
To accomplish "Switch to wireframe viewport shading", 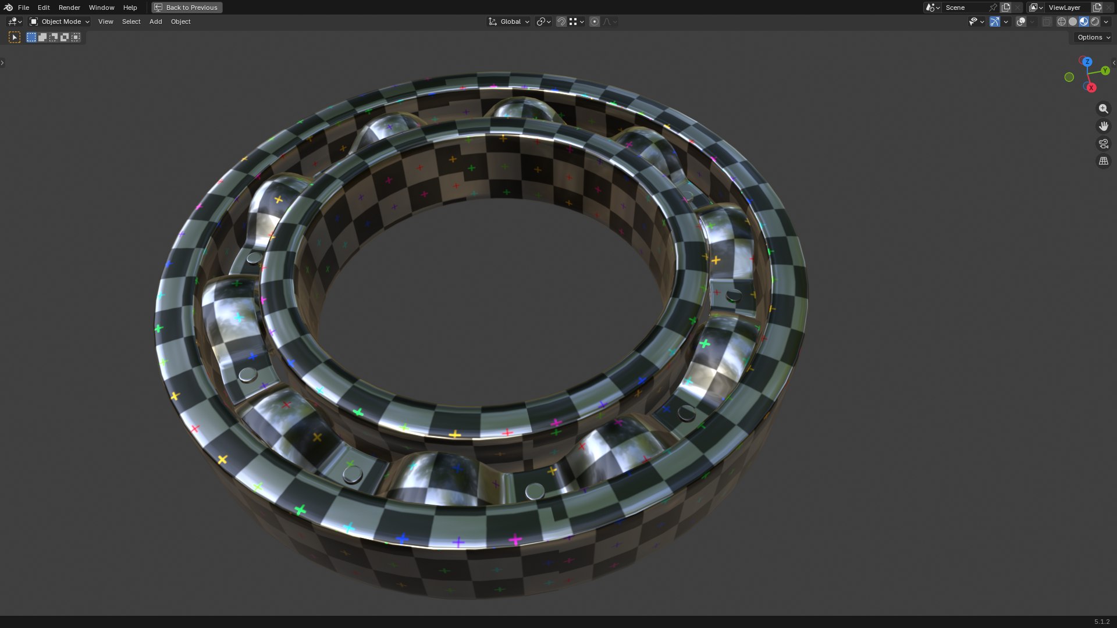I will coord(1061,22).
